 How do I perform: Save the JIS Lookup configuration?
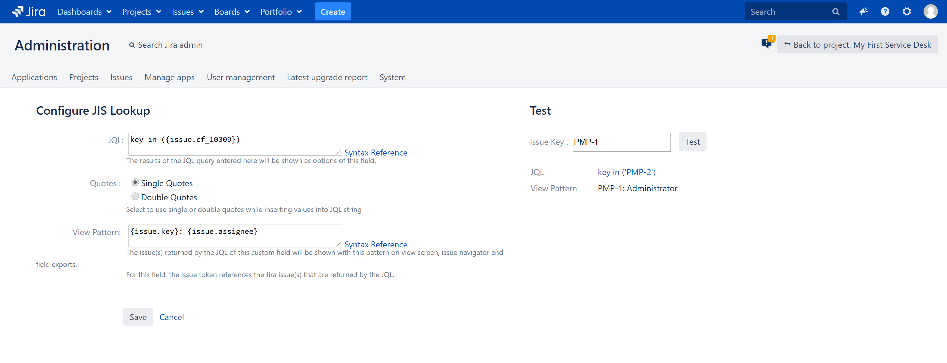pyautogui.click(x=138, y=317)
